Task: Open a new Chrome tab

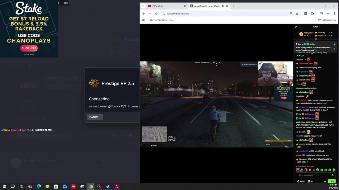Action: click(x=233, y=6)
